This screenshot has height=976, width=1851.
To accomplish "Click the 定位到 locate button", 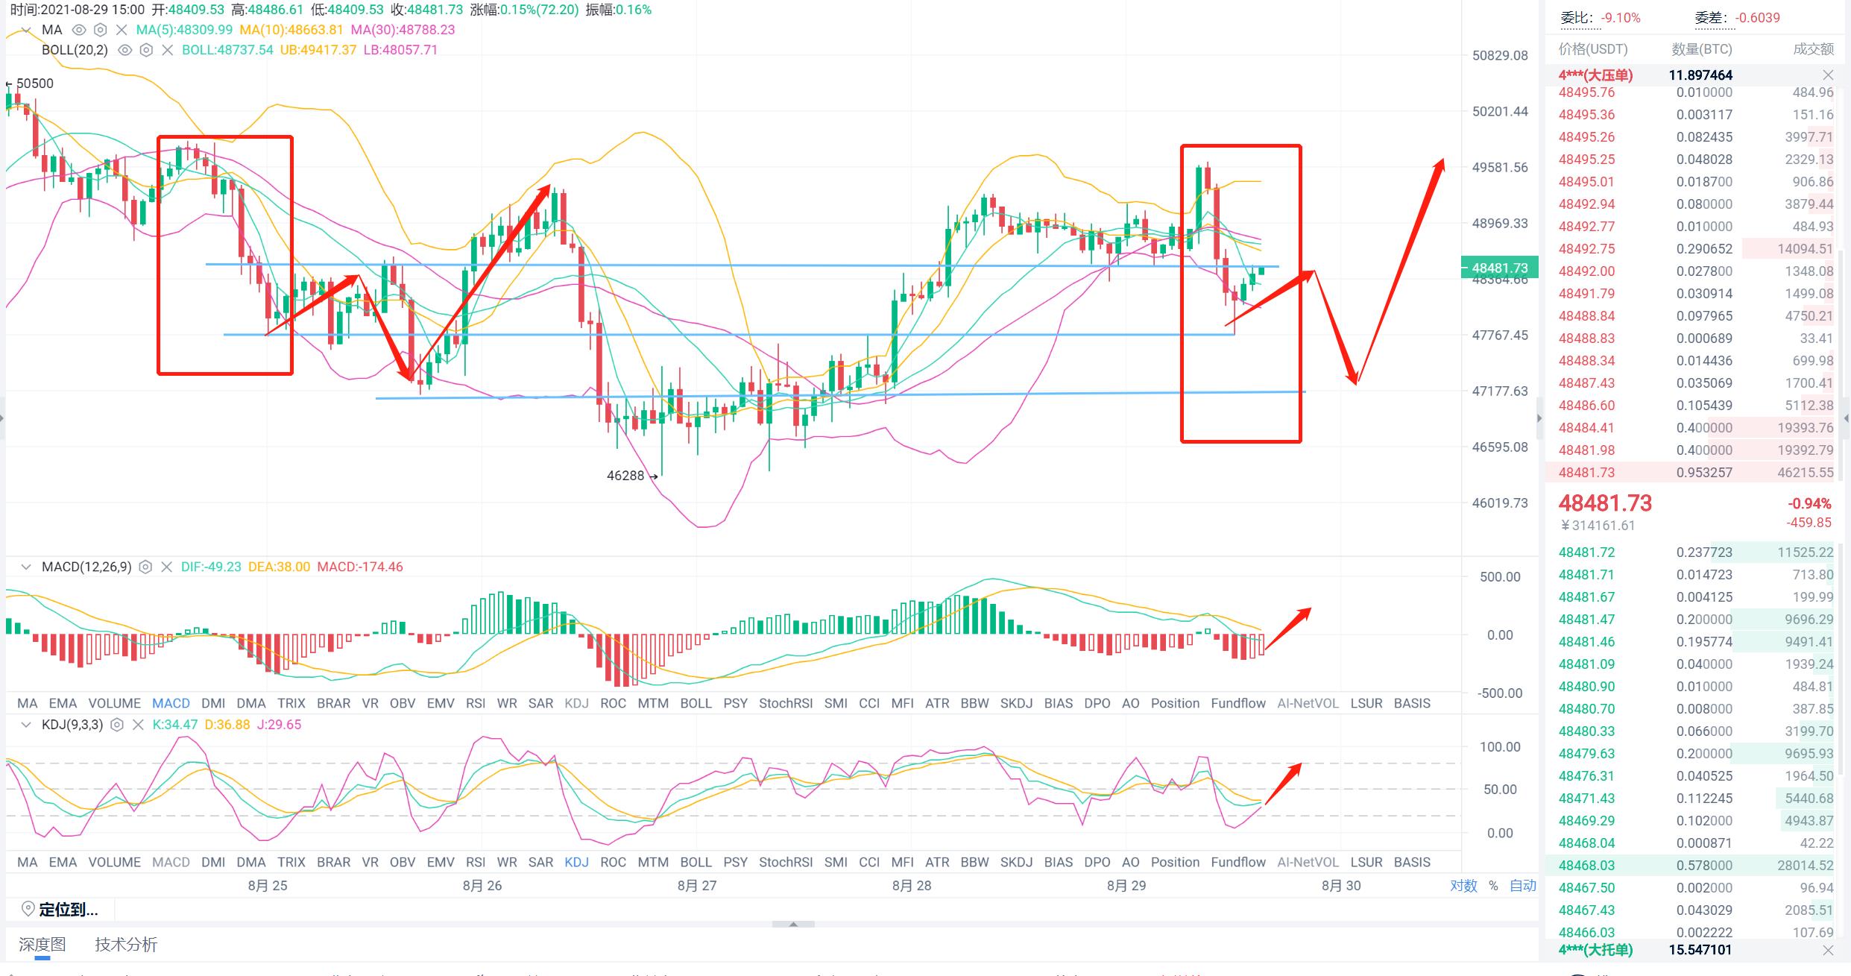I will [60, 910].
